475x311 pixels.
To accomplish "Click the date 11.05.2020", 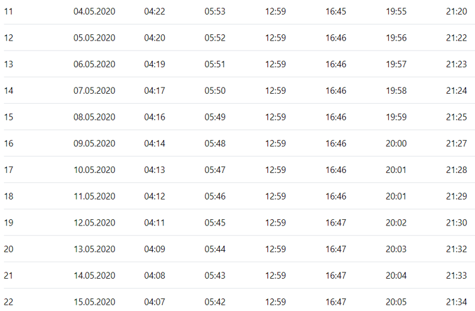I will click(94, 196).
